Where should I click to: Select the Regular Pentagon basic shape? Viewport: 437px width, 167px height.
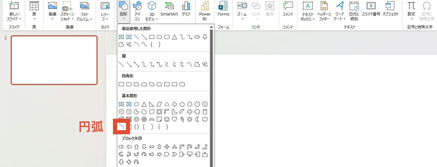[182, 104]
